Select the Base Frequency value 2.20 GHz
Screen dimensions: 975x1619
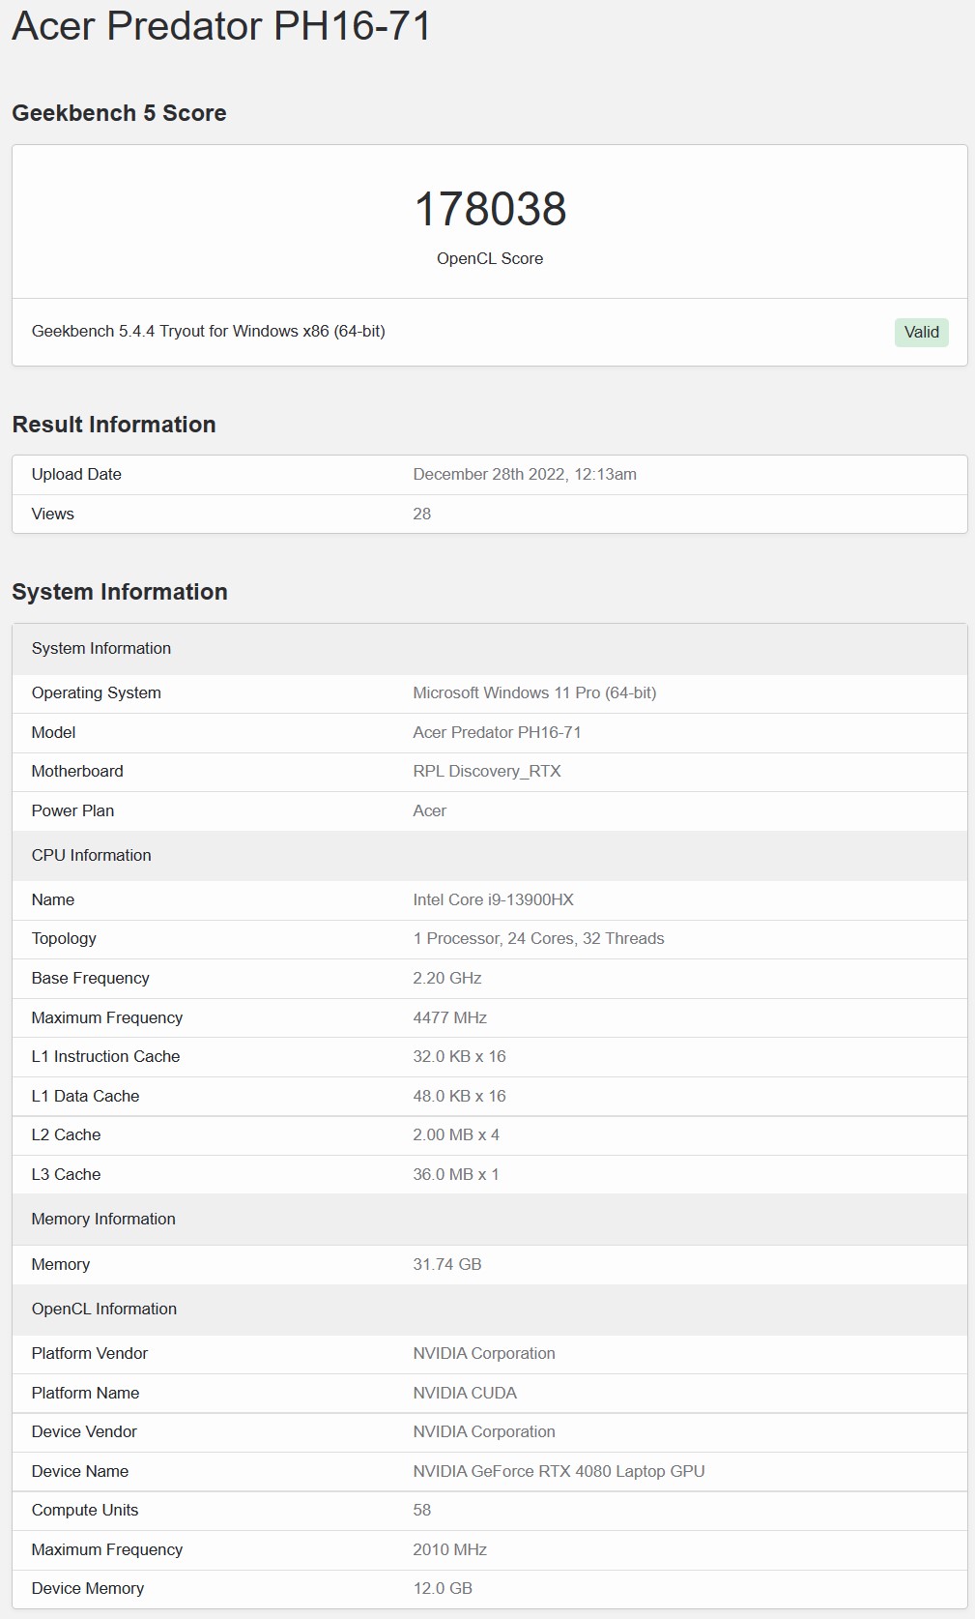click(447, 978)
